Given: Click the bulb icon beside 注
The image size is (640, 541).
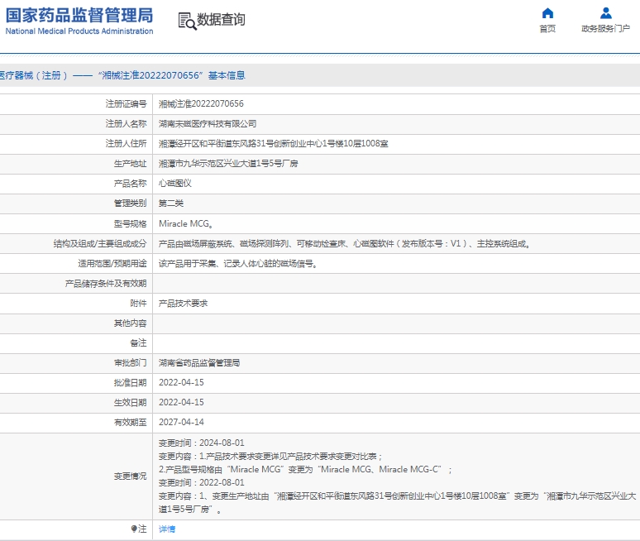Looking at the screenshot, I should pyautogui.click(x=134, y=529).
